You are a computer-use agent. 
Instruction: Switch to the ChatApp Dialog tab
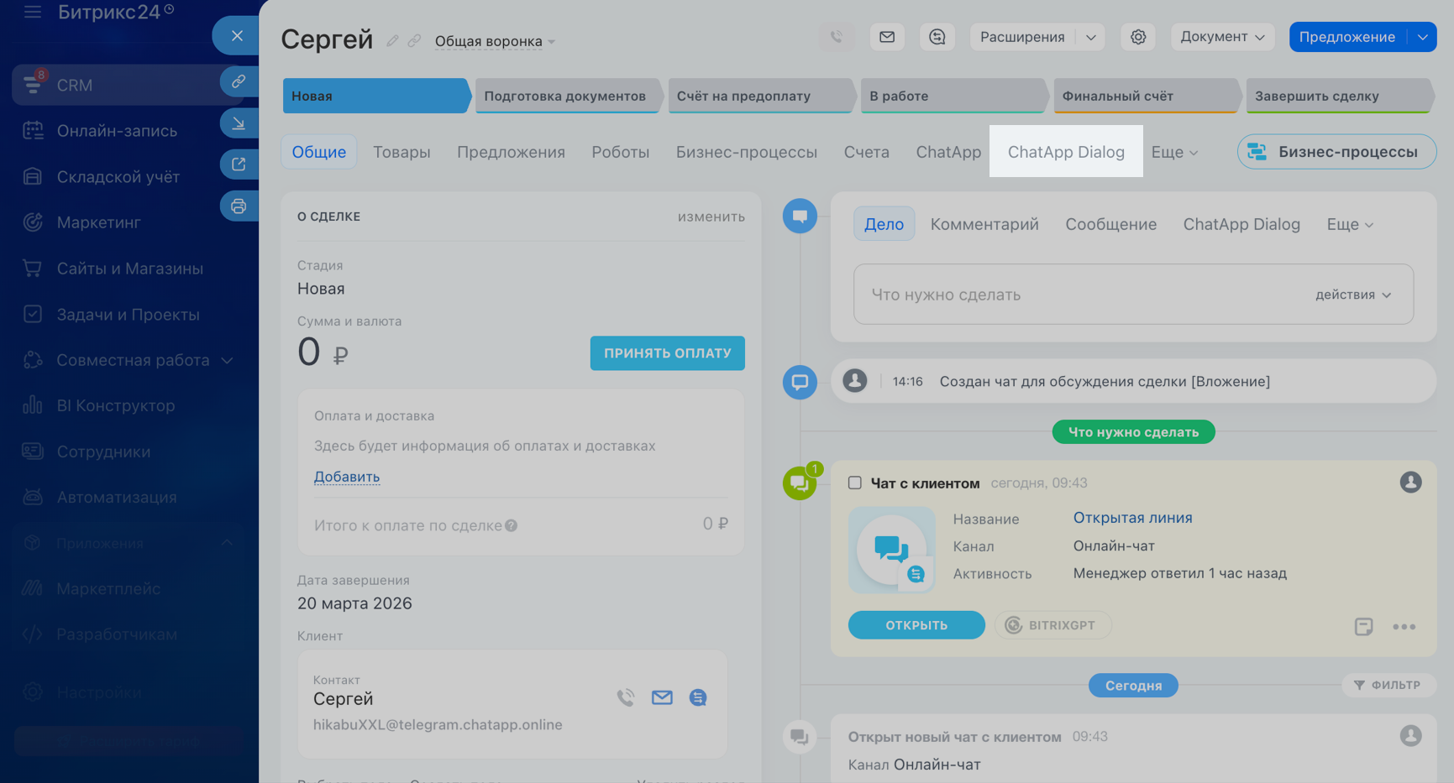pyautogui.click(x=1065, y=152)
